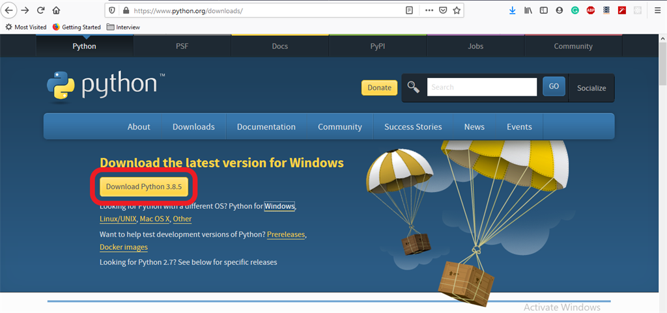Open Success Stories navigation item
The height and width of the screenshot is (313, 667).
(x=413, y=126)
